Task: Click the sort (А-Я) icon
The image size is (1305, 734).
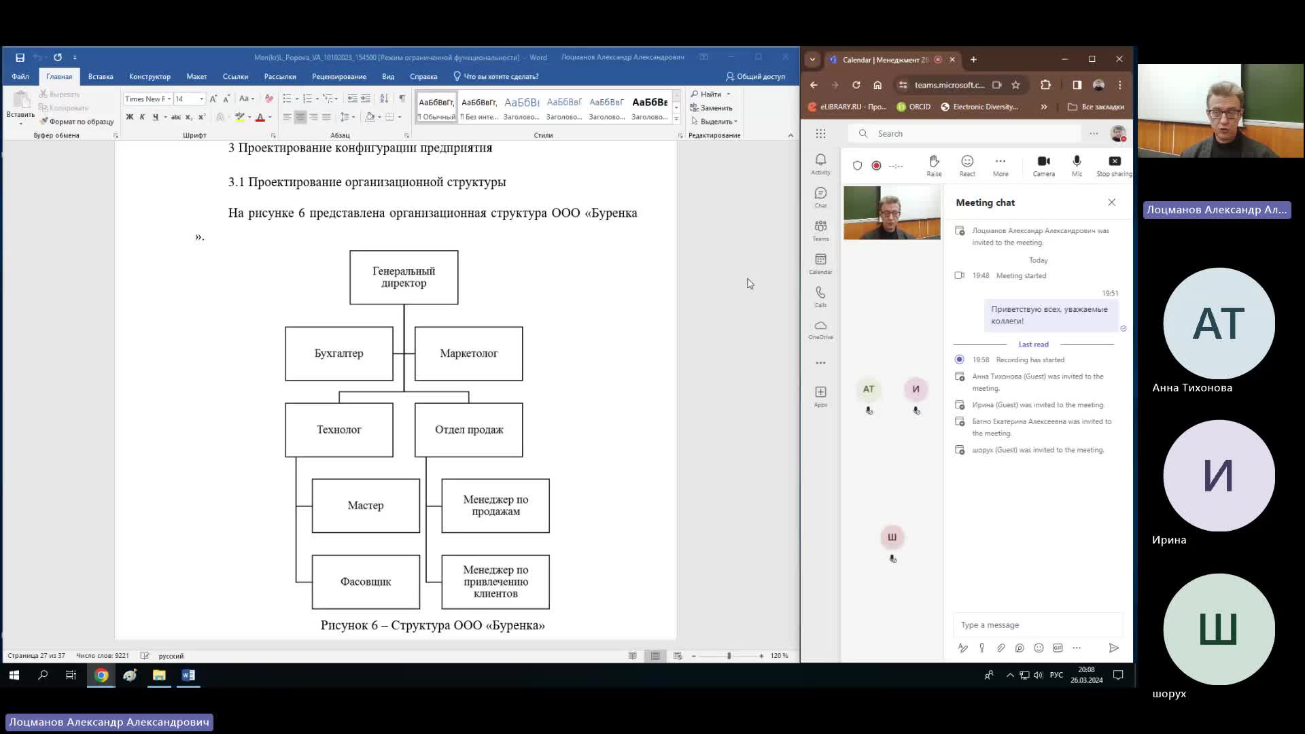Action: 384,99
